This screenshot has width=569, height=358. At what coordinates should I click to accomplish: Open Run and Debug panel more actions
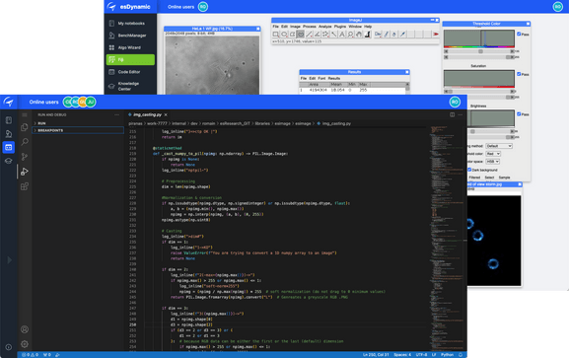pyautogui.click(x=116, y=114)
